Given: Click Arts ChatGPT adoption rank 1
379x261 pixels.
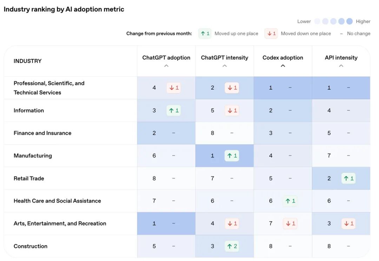Looking at the screenshot, I should 154,223.
